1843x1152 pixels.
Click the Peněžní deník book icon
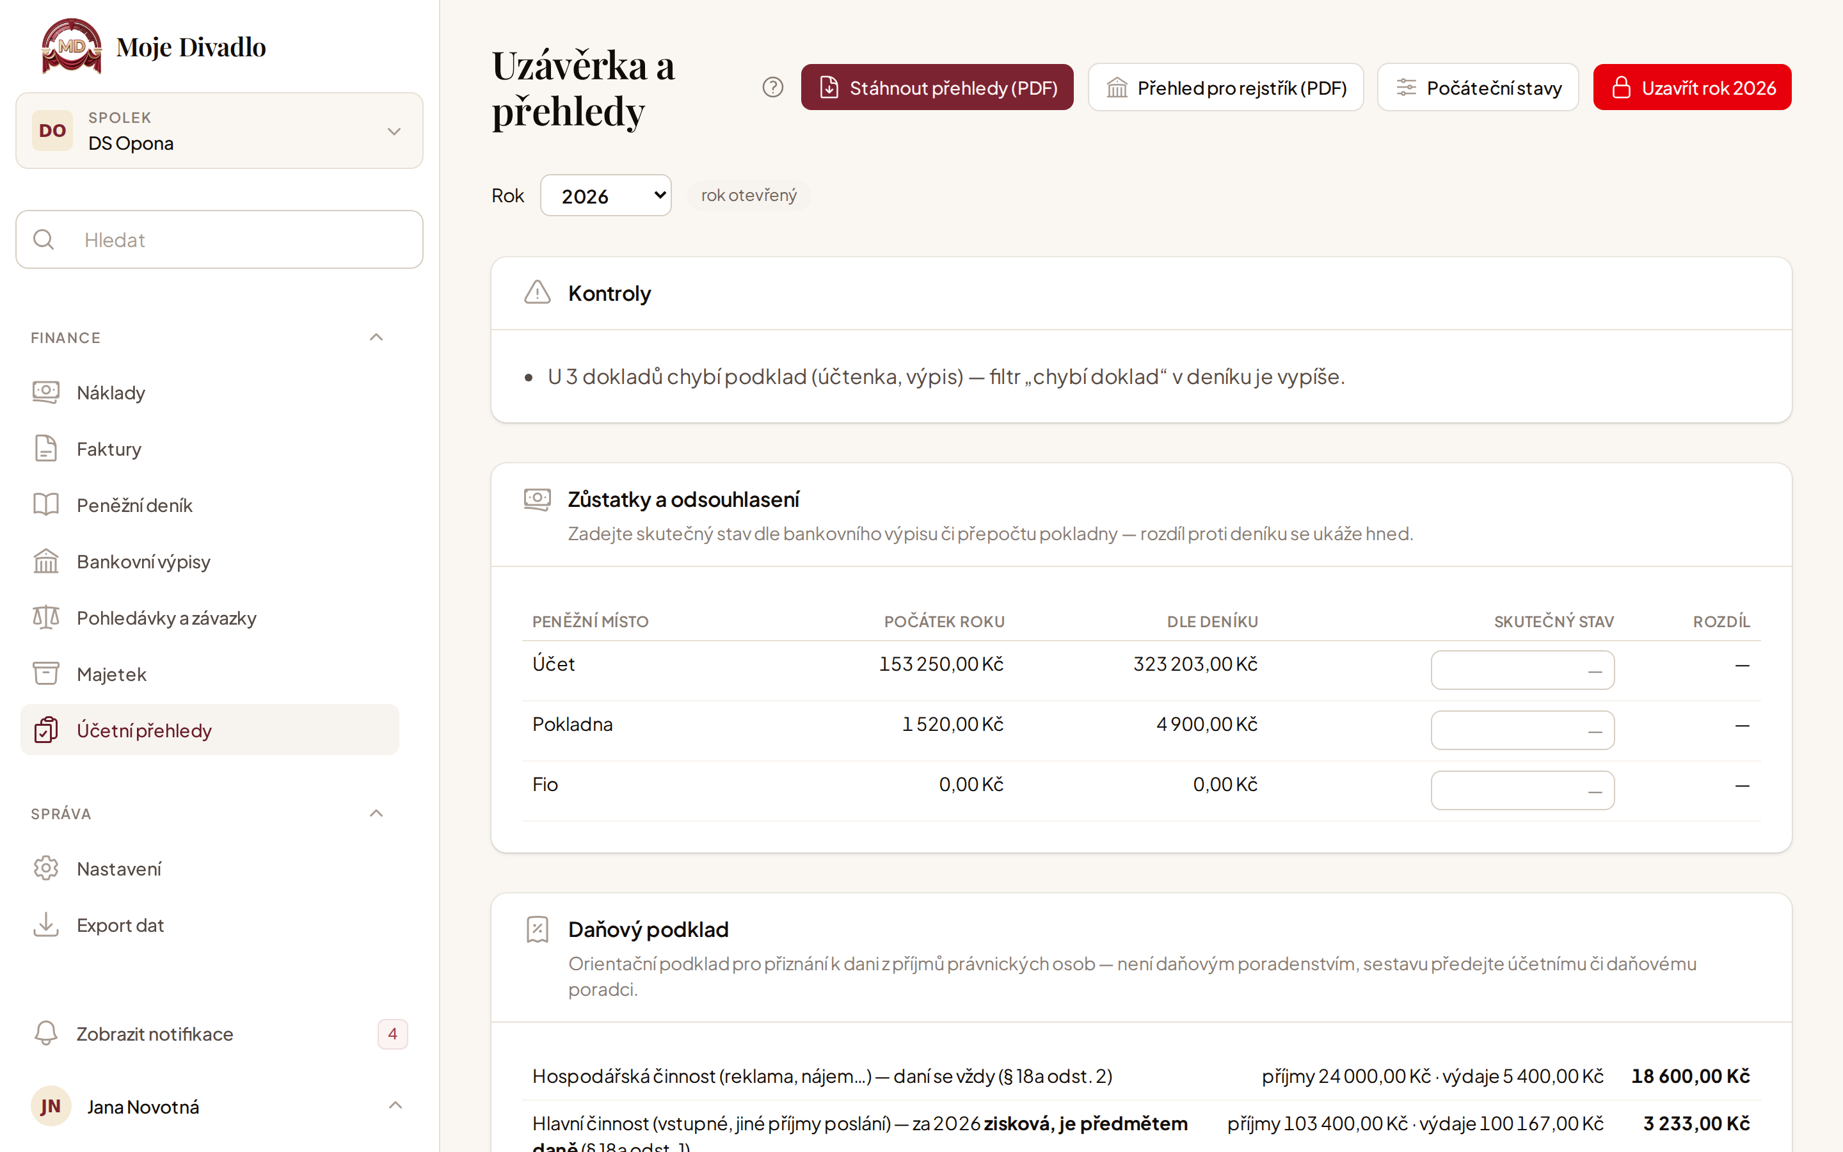pyautogui.click(x=45, y=504)
